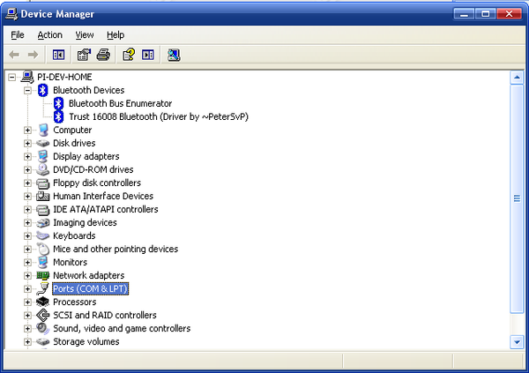The image size is (529, 373).
Task: Expand the Sound, video and game controllers node
Action: [27, 328]
